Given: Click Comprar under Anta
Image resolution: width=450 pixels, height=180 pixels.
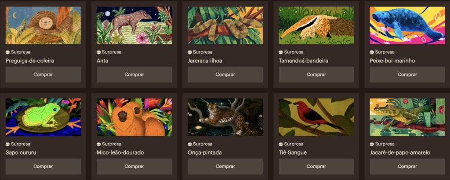Looking at the screenshot, I should tap(134, 75).
